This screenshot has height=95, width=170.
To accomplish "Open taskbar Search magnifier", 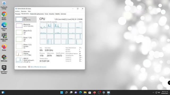I will (x=66, y=93).
